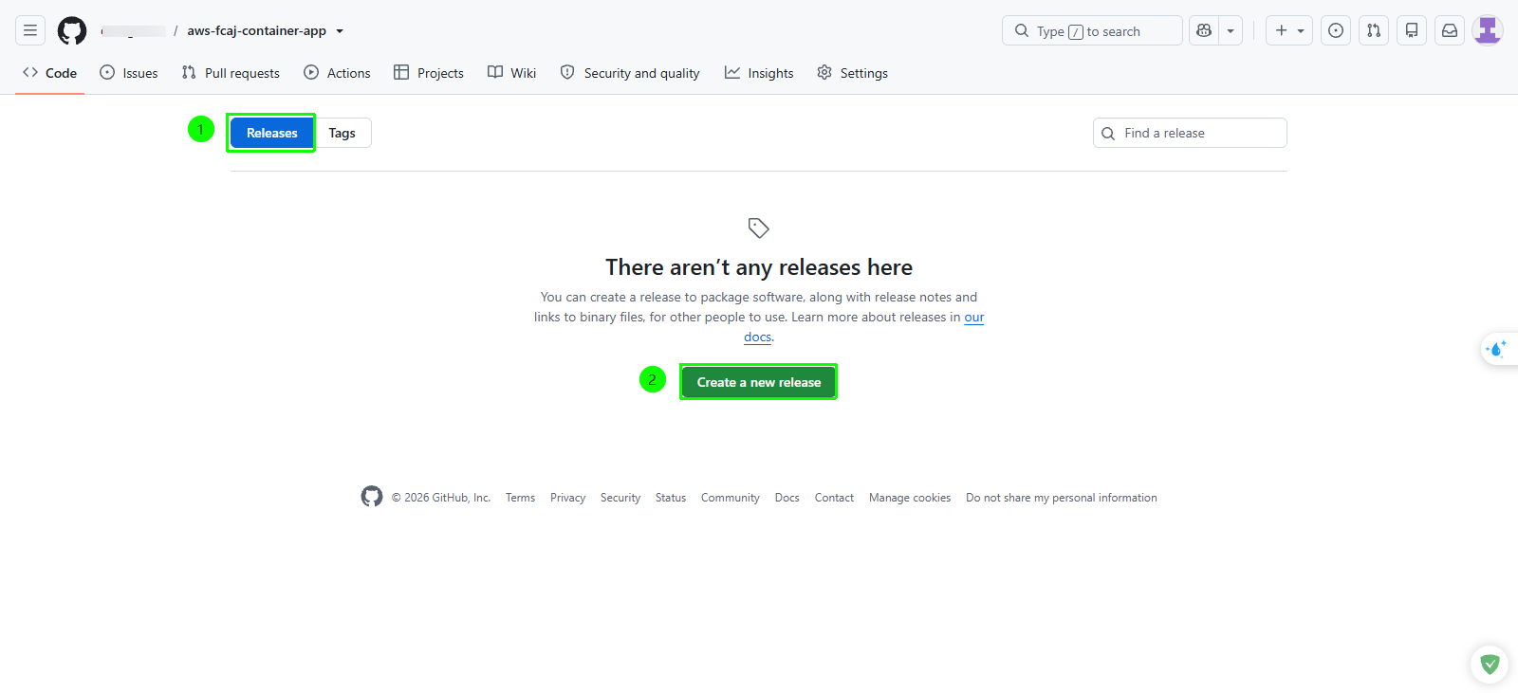
Task: Click the footer GitHub logo
Action: click(372, 497)
